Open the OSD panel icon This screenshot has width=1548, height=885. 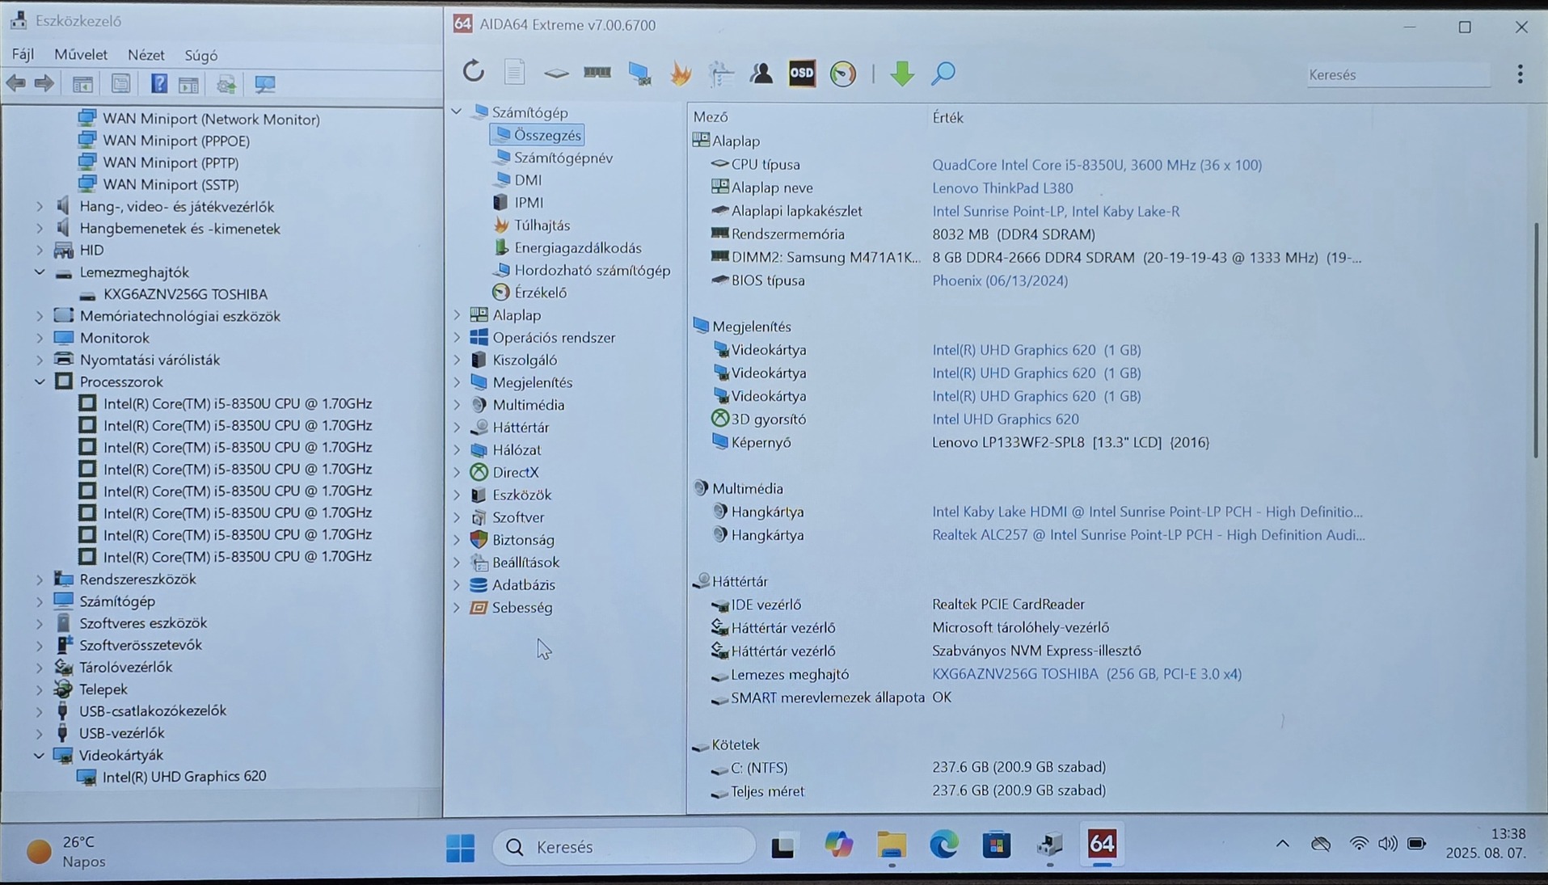802,74
